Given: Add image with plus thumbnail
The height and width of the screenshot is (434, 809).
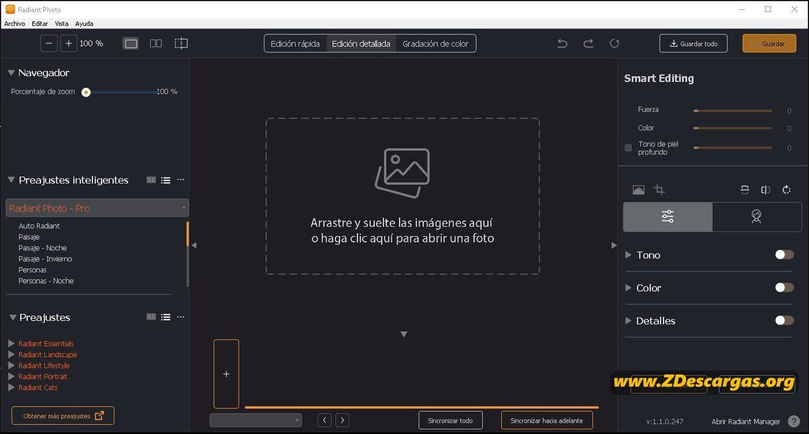Looking at the screenshot, I should click(226, 374).
